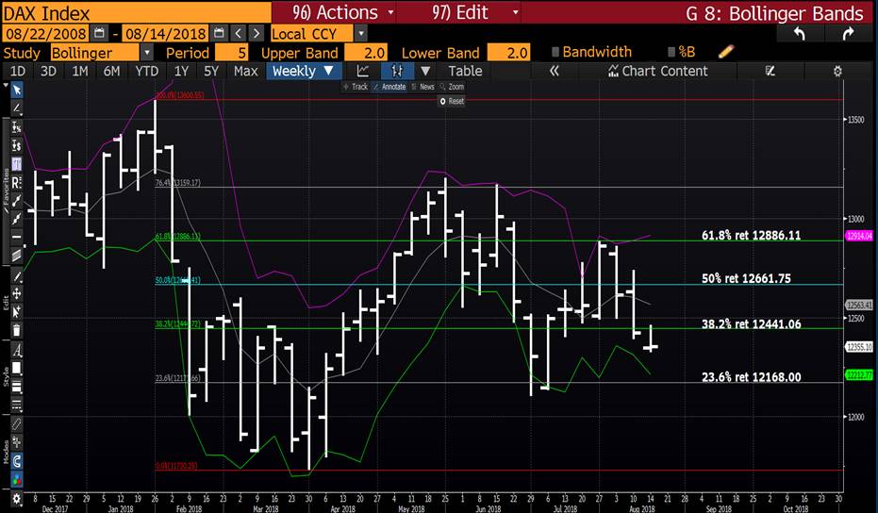Viewport: 878px width, 513px height.
Task: Click the Lower Band value field
Action: click(508, 53)
